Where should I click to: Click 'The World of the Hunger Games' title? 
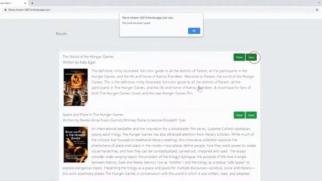pos(88,57)
